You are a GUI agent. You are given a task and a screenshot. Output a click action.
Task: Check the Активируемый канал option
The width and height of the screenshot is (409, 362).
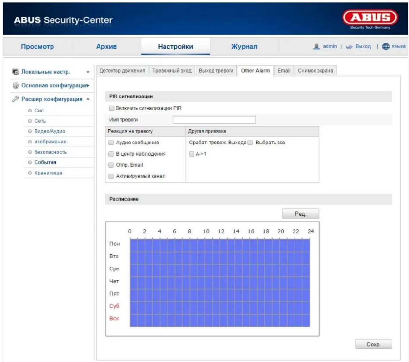pos(111,176)
